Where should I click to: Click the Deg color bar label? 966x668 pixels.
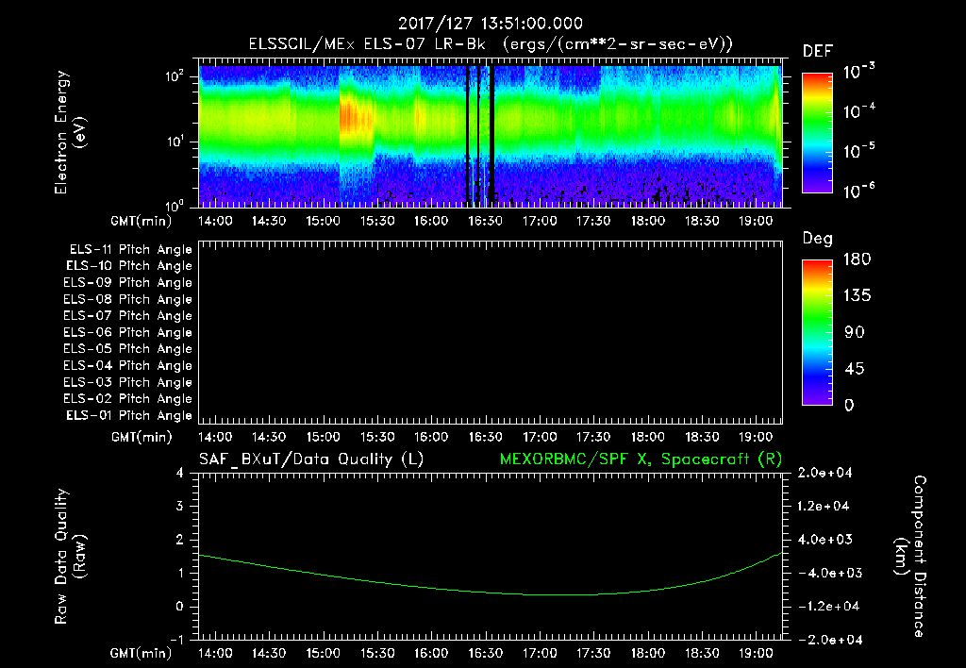point(818,239)
